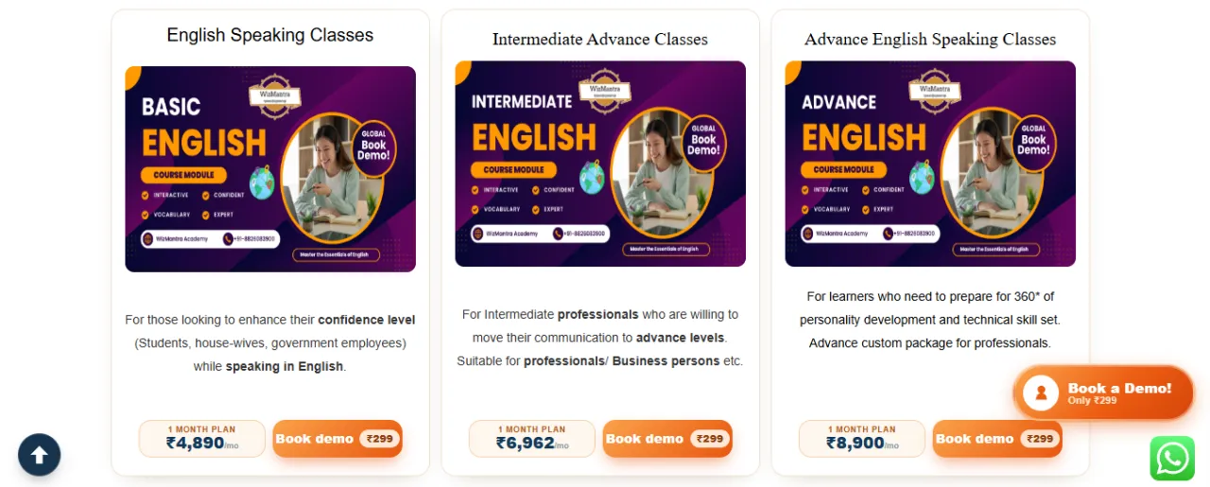Screen dimensions: 1210x487
Task: Select the ₹4,890 1 month plan
Action: (202, 439)
